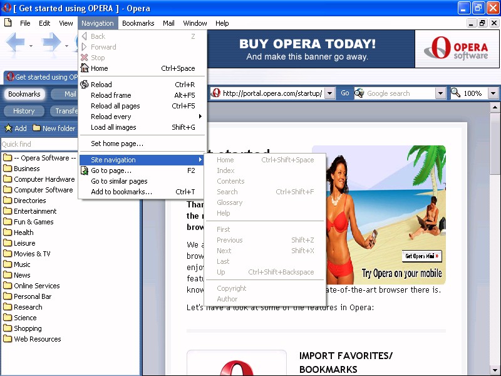
Task: Open the Computer Hardware bookmark folder
Action: click(x=44, y=179)
